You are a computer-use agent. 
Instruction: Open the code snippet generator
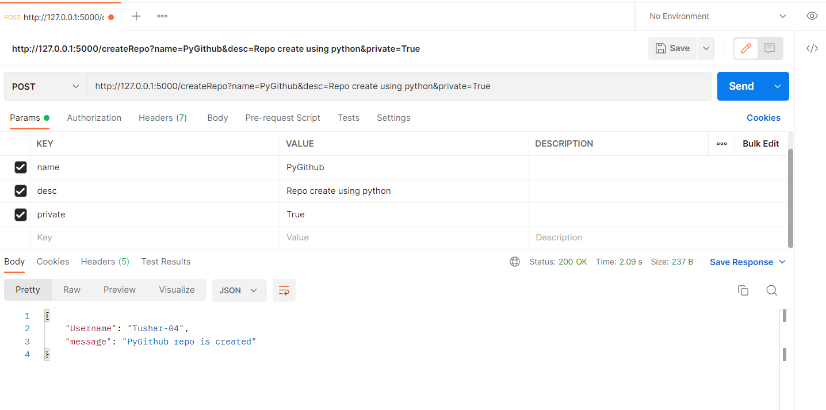coord(812,48)
